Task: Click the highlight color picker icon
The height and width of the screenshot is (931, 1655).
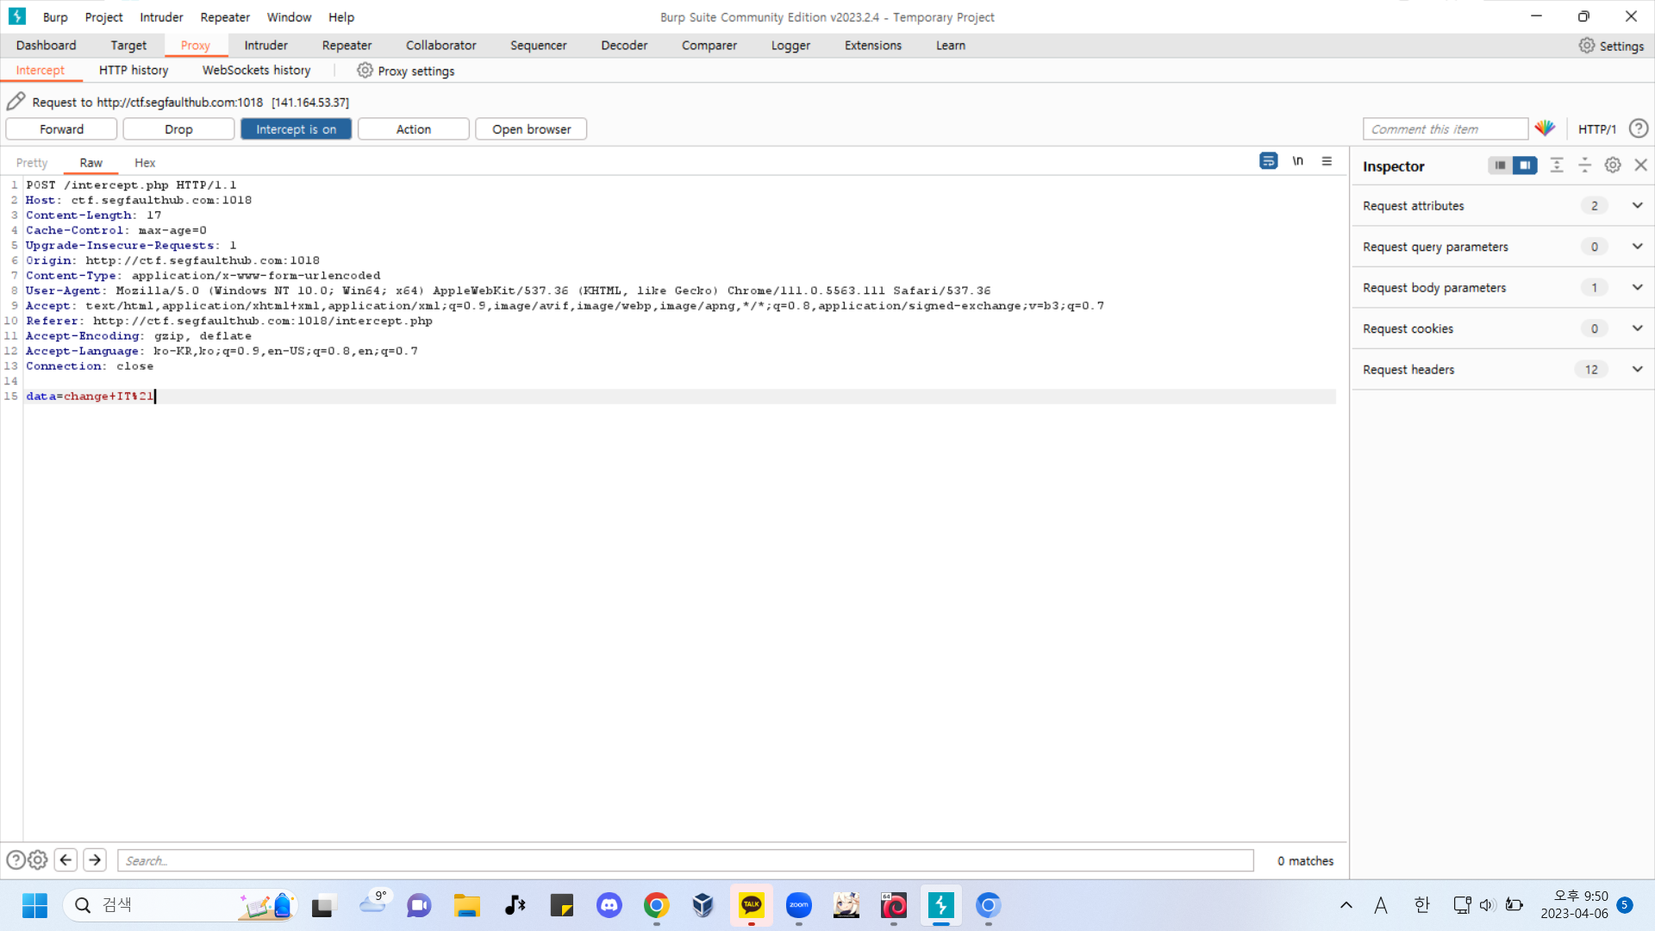Action: click(1545, 128)
